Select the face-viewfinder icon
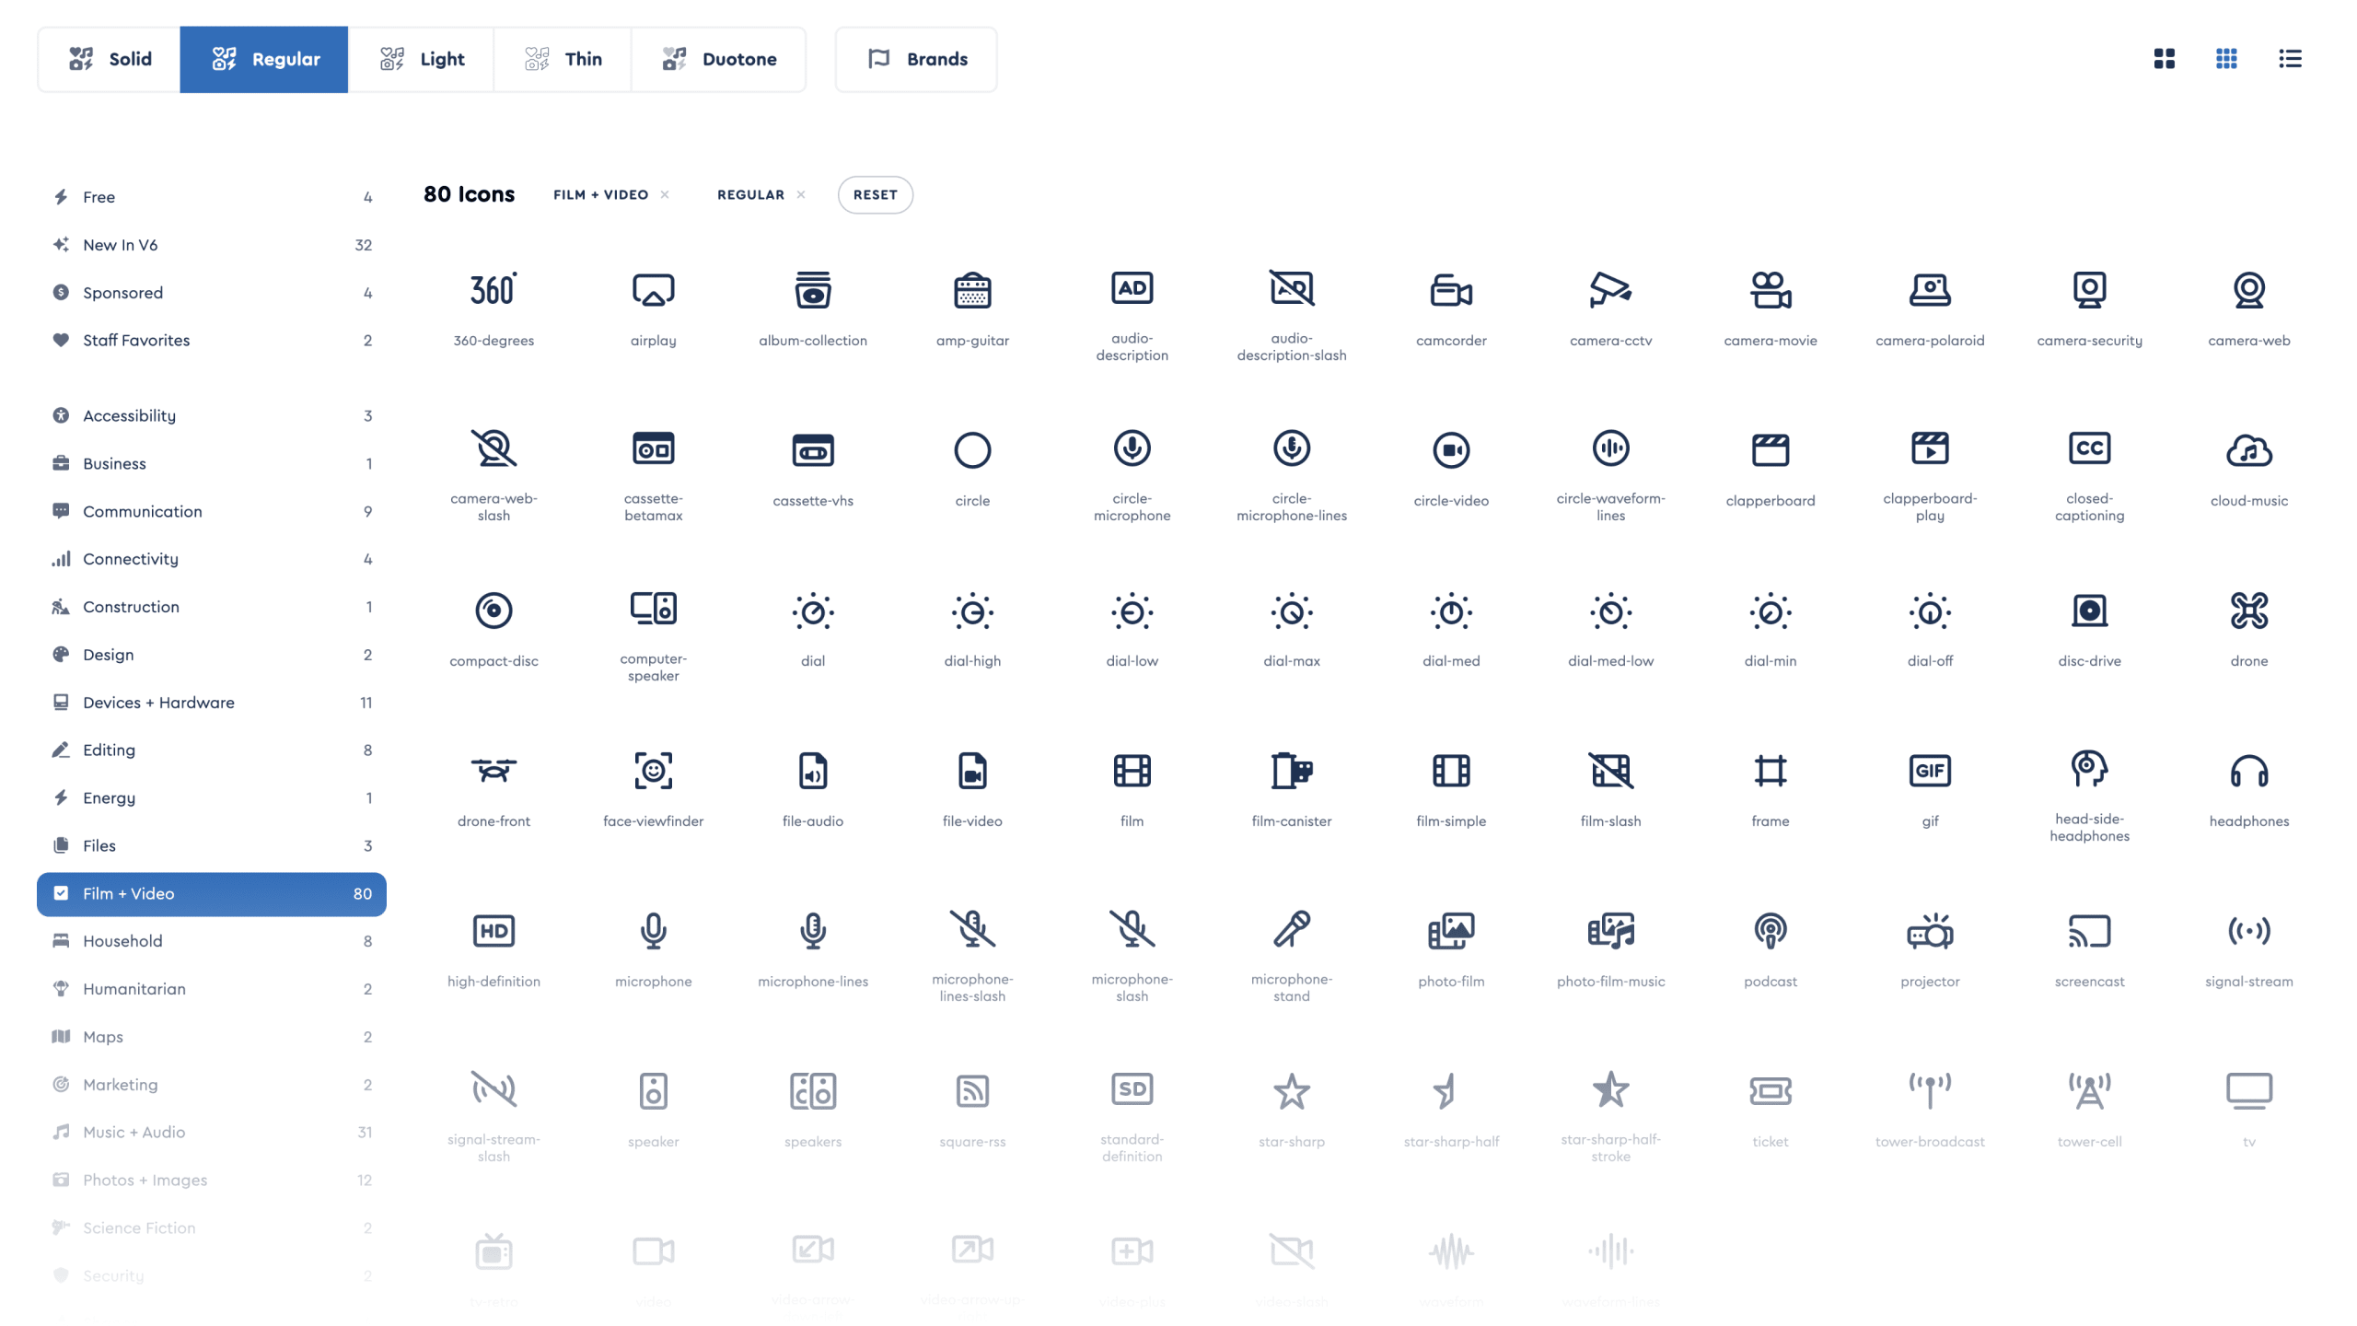Viewport: 2357px width, 1326px height. 653,772
